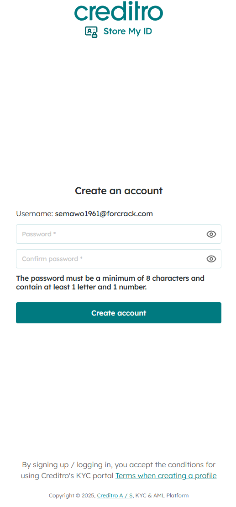Click the Creditro logo at top
236x507 pixels.
point(119,13)
